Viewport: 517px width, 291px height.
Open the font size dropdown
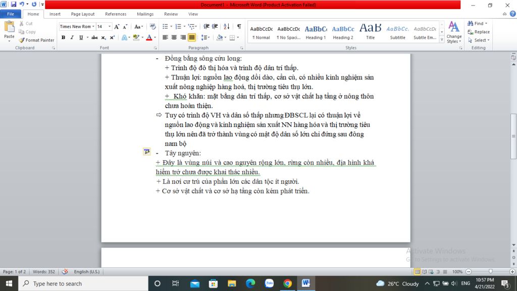pyautogui.click(x=110, y=26)
